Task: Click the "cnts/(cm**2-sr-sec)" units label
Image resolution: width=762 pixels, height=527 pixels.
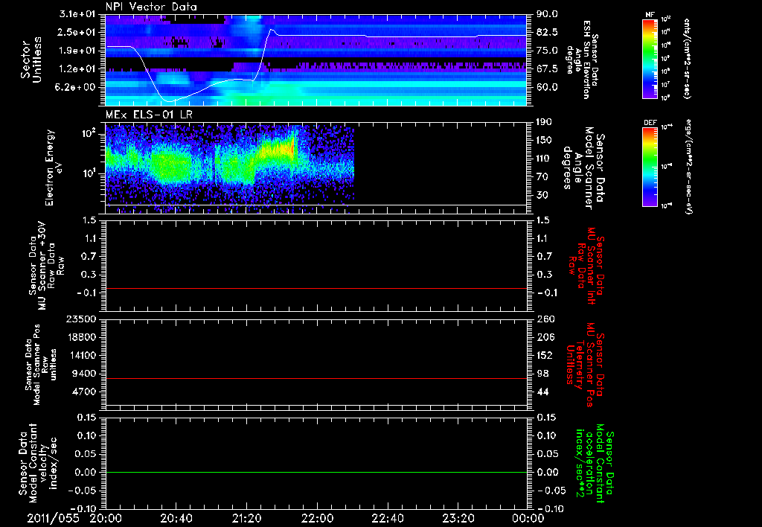Action: tap(687, 59)
